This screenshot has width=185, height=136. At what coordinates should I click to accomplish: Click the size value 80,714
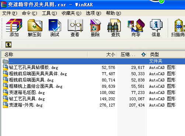108,80
